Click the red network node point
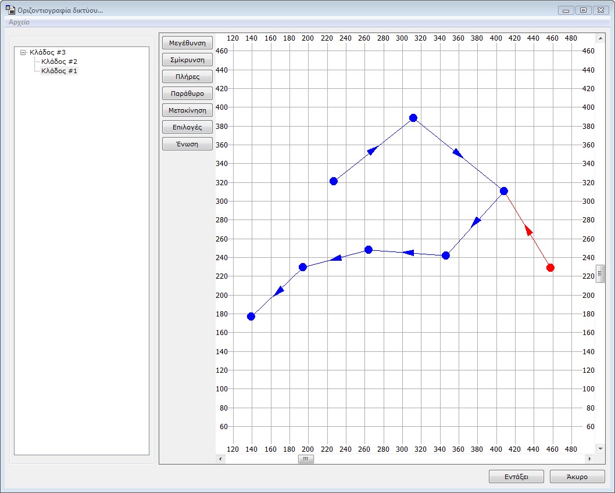 [550, 268]
